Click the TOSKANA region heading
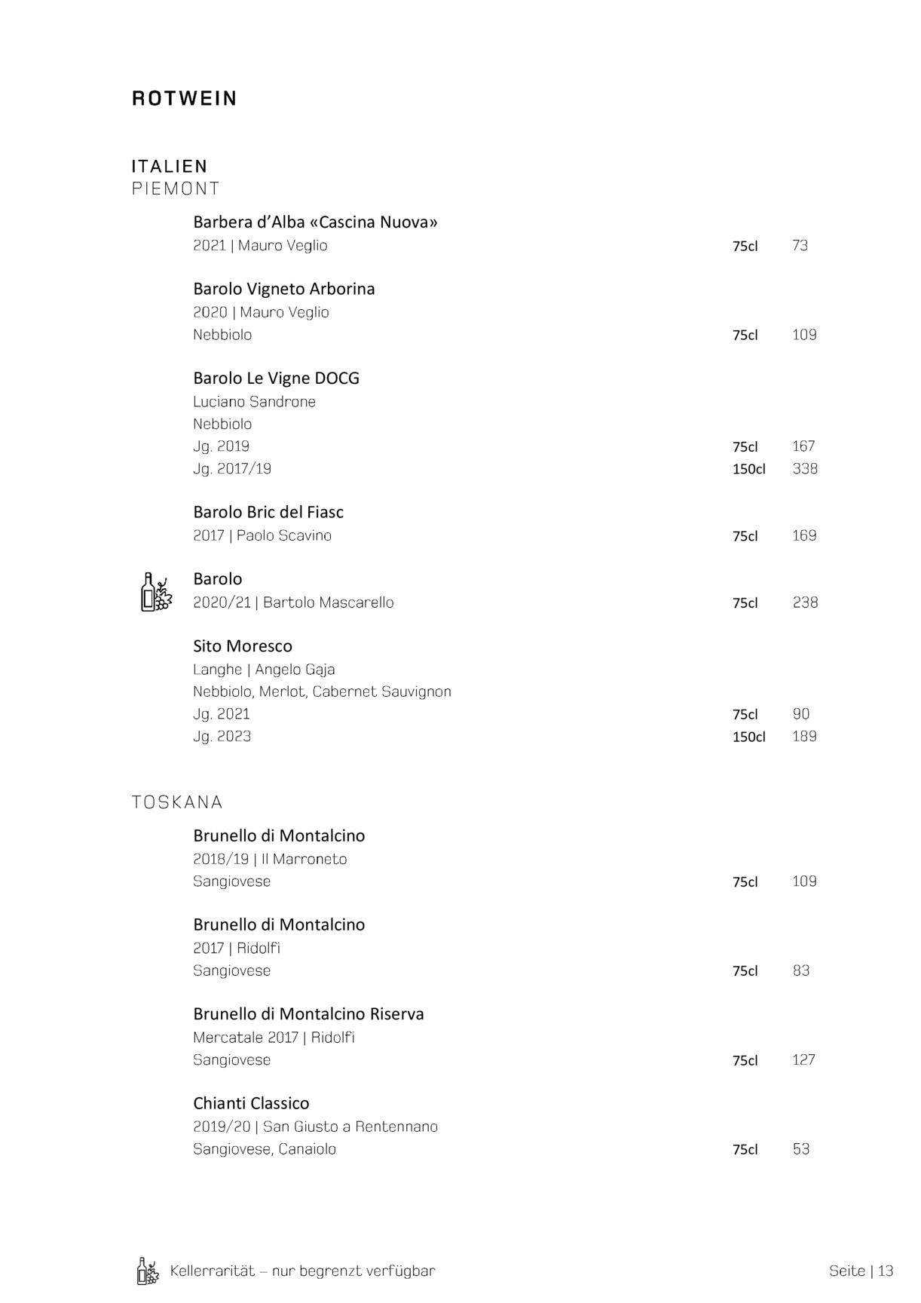The height and width of the screenshot is (1303, 921). click(177, 802)
